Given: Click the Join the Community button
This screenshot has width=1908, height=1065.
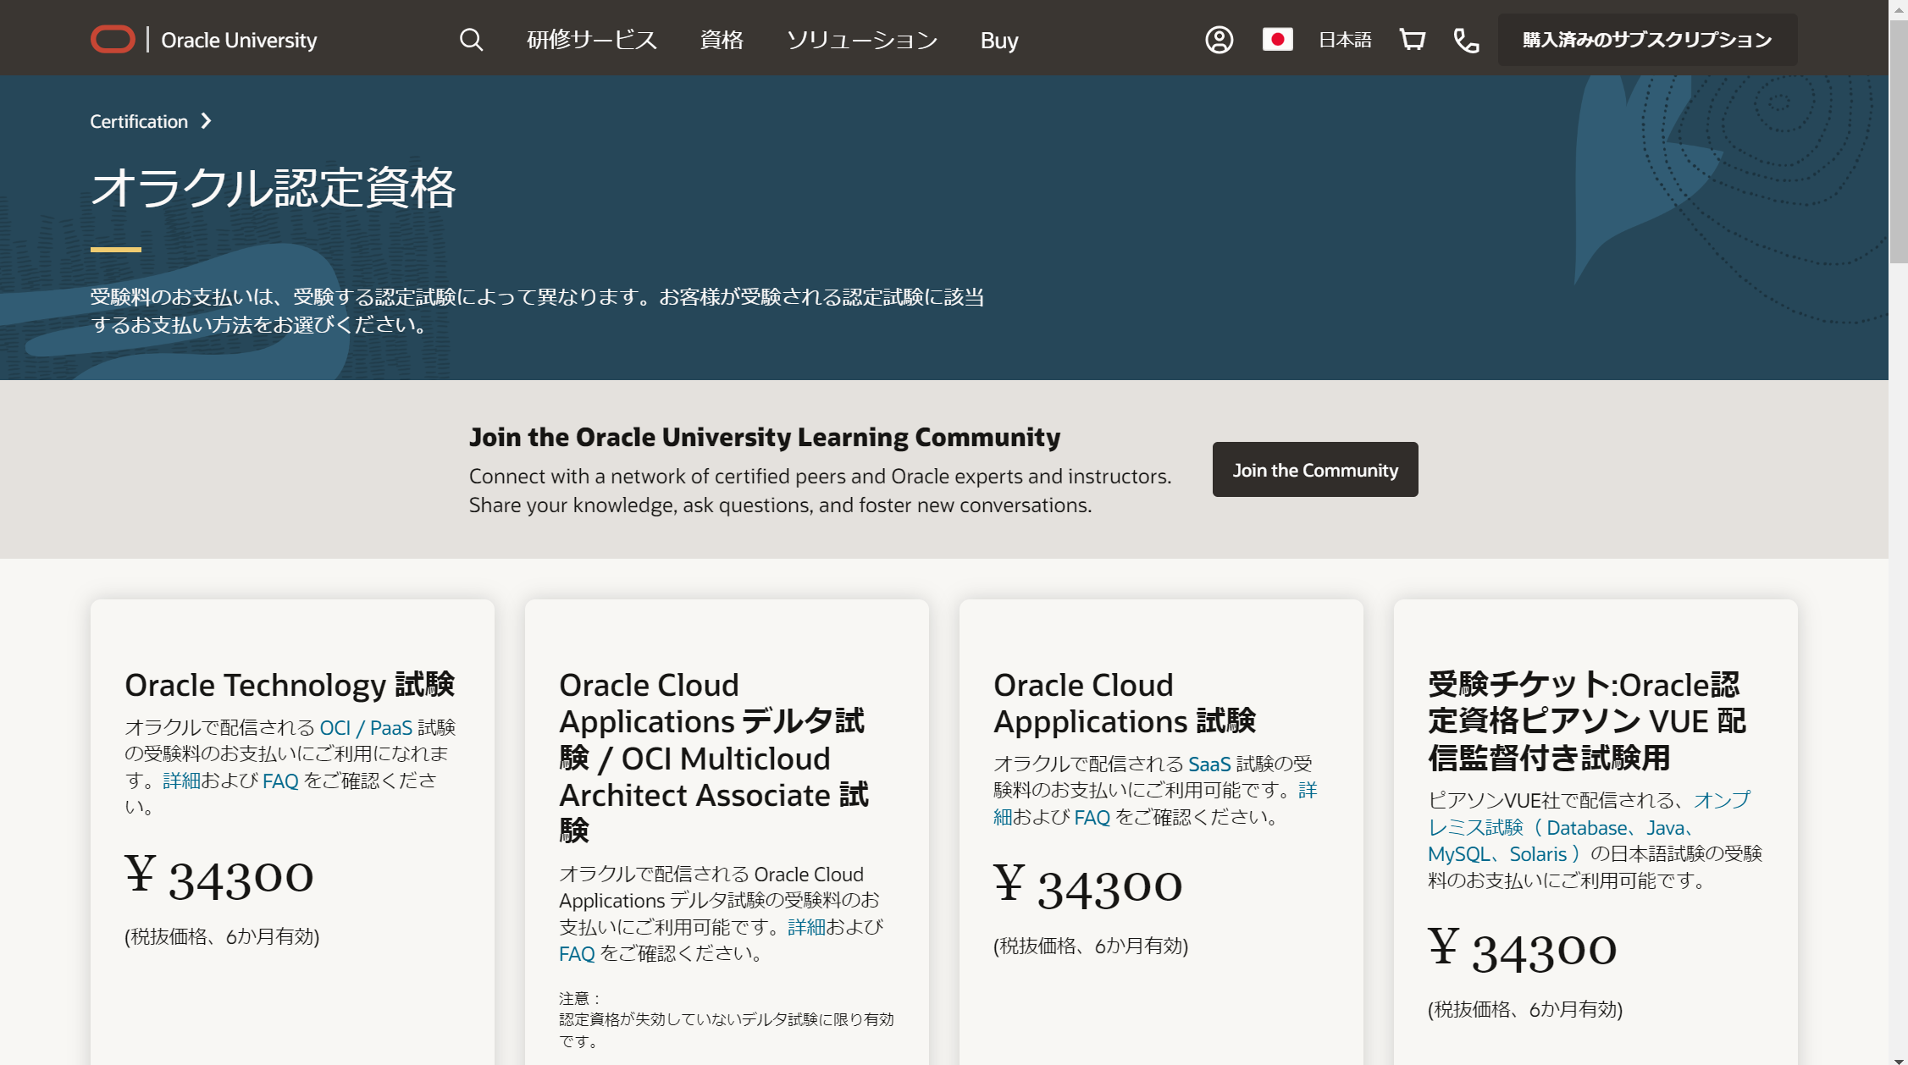Looking at the screenshot, I should point(1315,470).
